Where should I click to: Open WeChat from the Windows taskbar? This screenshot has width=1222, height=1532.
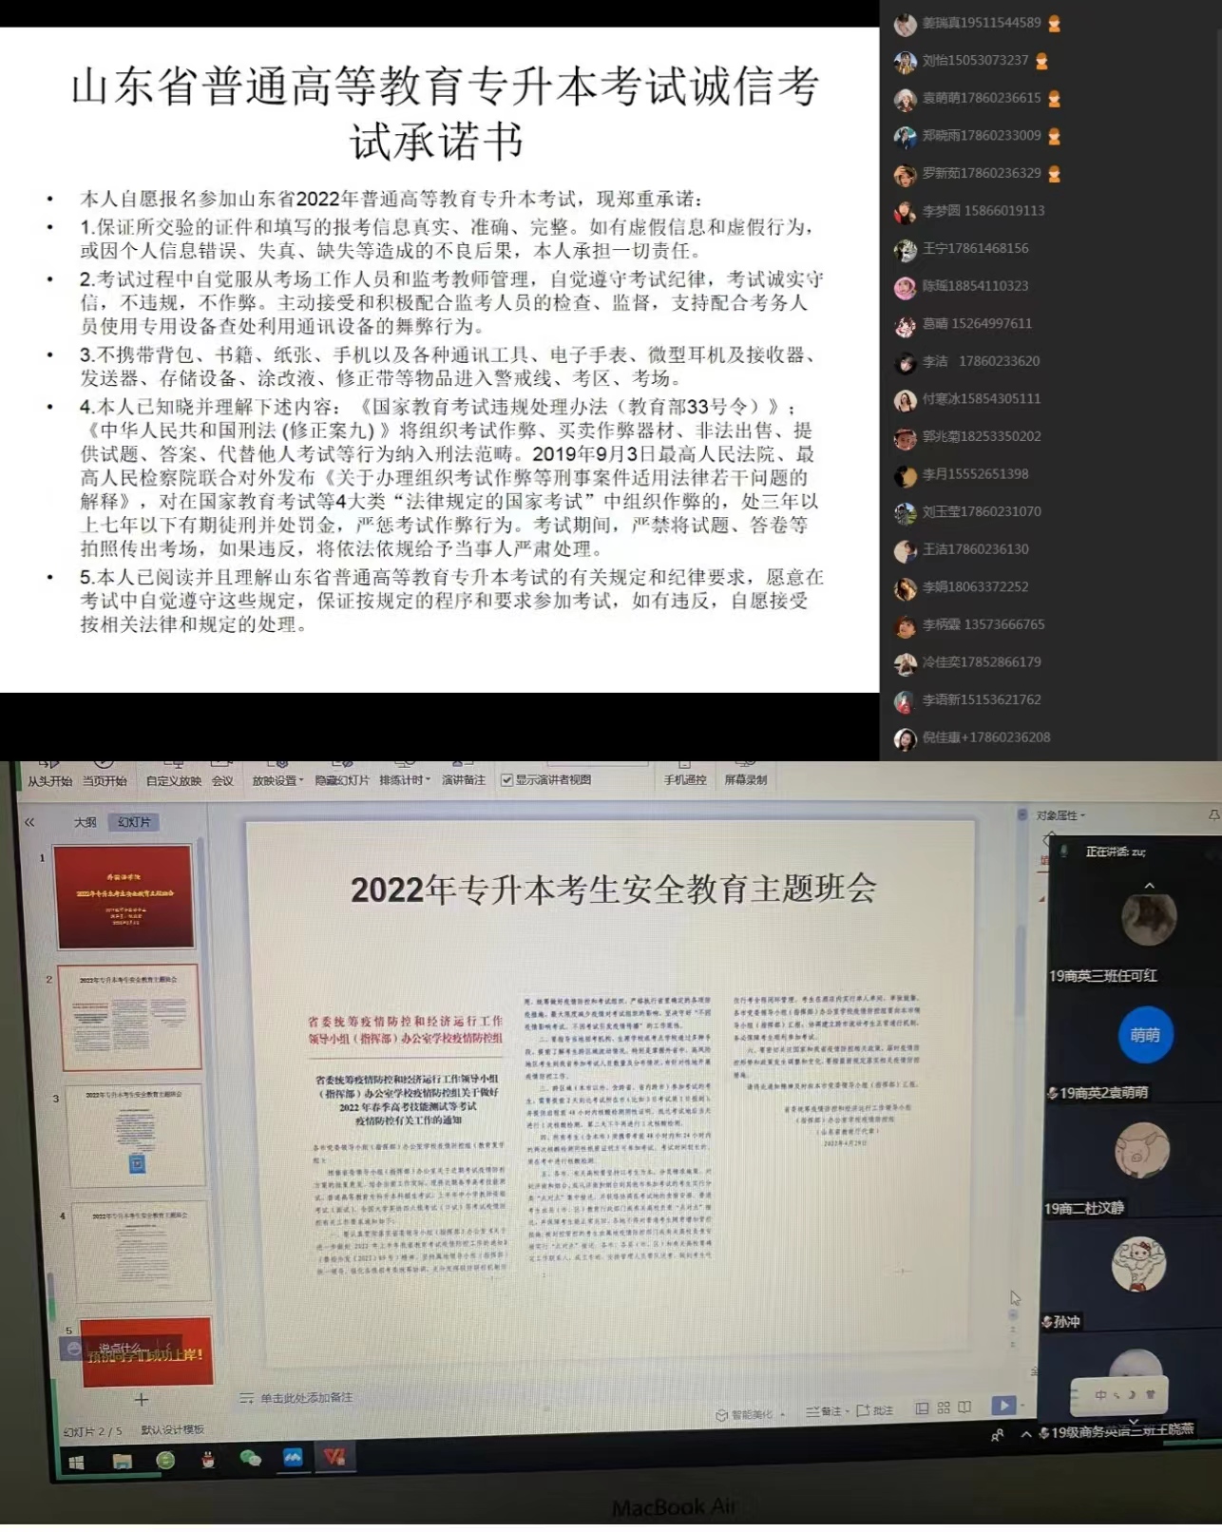251,1459
